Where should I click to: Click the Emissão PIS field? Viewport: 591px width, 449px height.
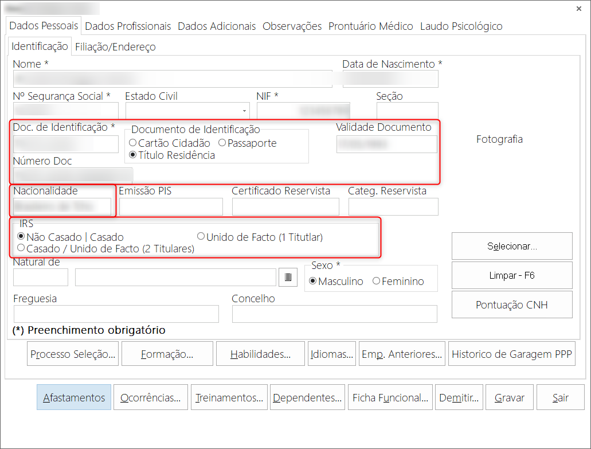(x=171, y=206)
